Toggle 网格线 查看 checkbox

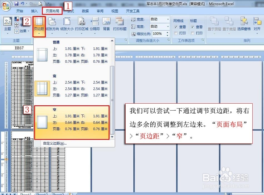click(x=176, y=27)
